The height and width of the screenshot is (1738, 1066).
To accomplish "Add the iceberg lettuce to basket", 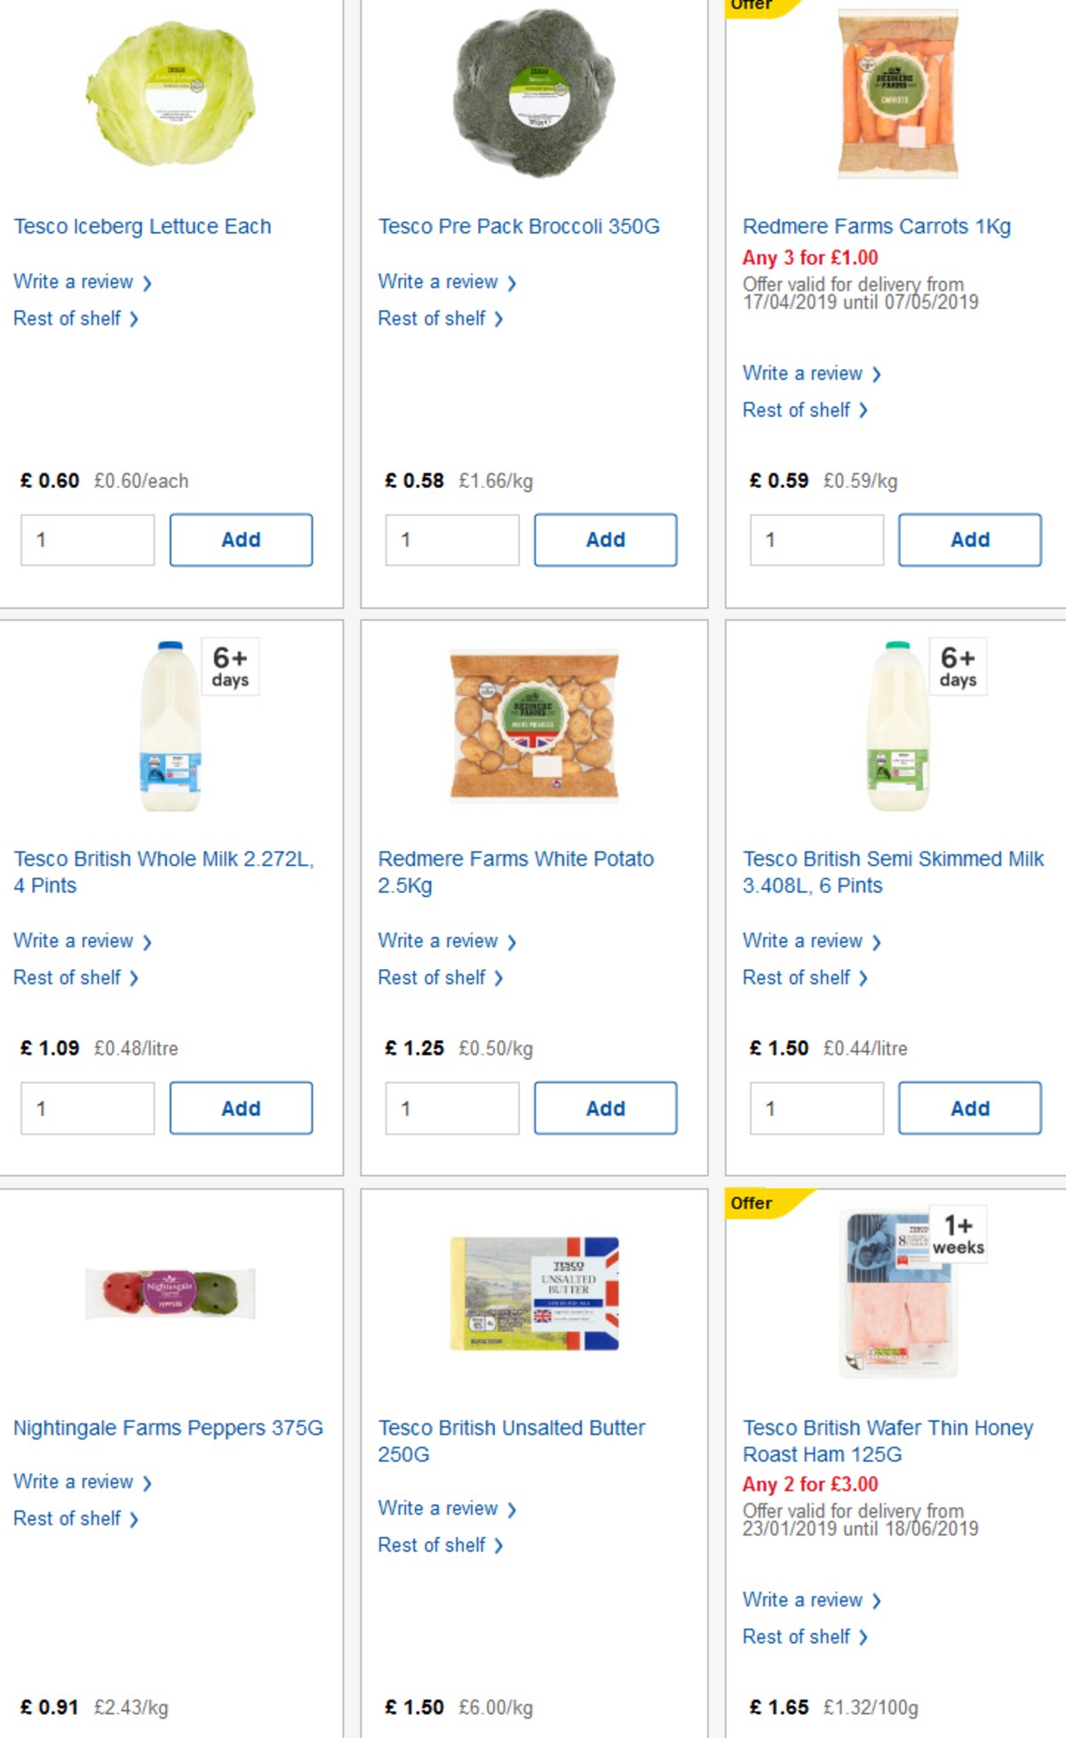I will (241, 540).
